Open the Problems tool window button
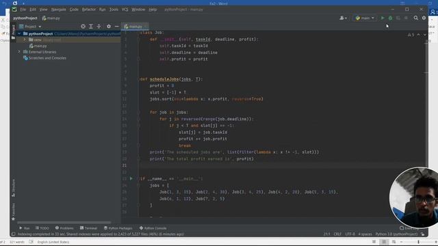Screen dimensions: 438x246 click(x=64, y=228)
